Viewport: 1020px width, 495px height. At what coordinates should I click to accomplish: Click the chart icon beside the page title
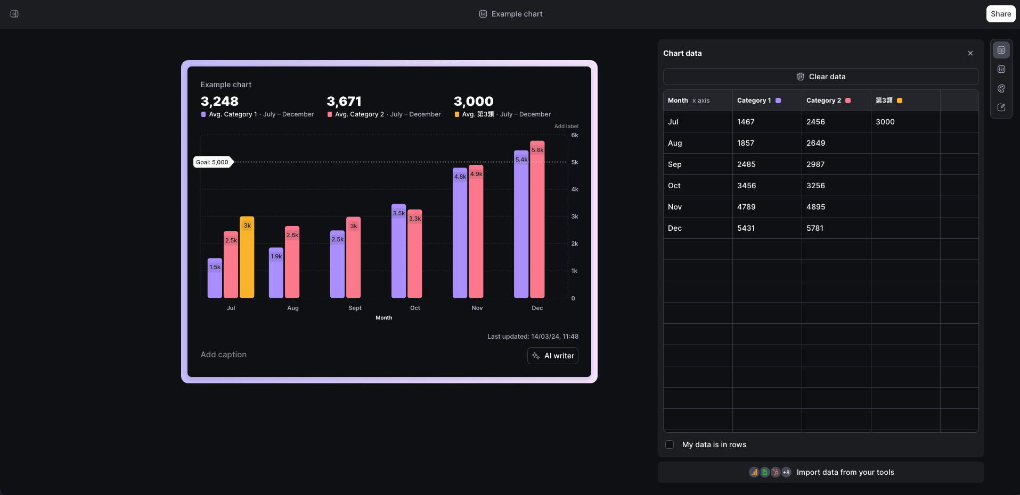483,14
